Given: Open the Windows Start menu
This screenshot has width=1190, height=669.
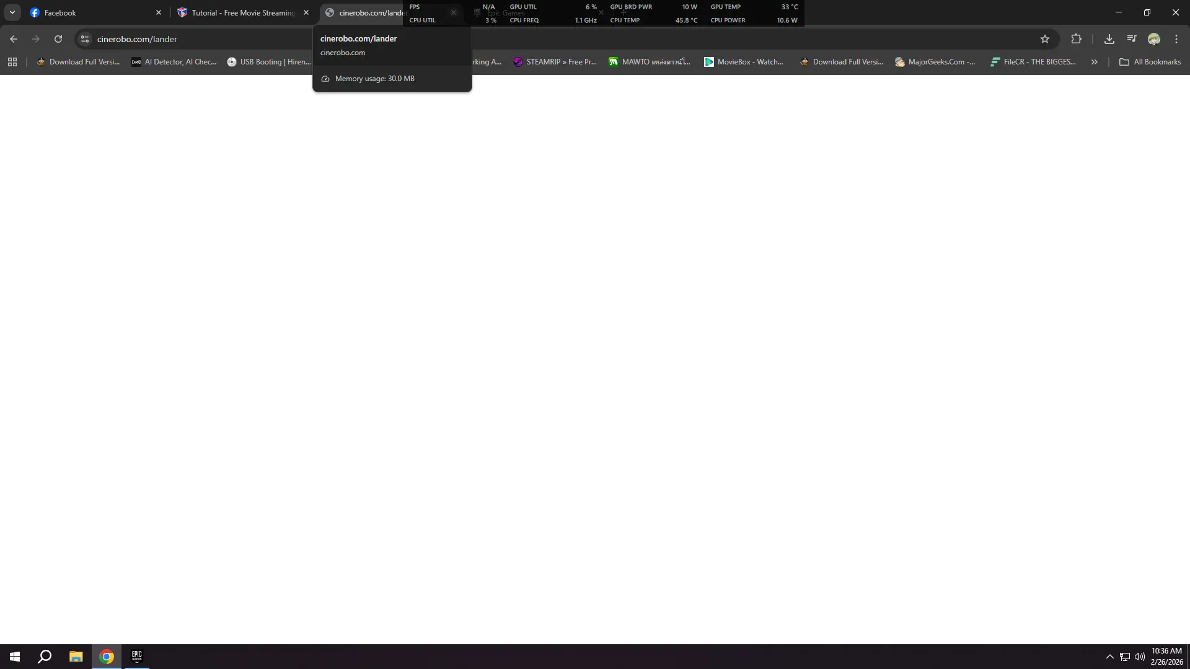Looking at the screenshot, I should 15,657.
